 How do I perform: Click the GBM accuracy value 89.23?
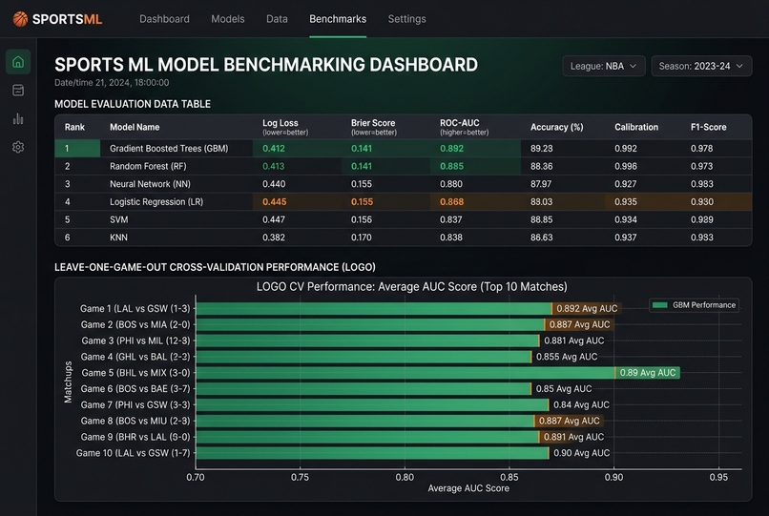(x=541, y=148)
